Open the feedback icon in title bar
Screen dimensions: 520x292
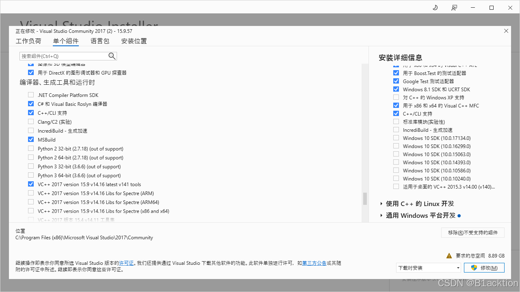(454, 8)
